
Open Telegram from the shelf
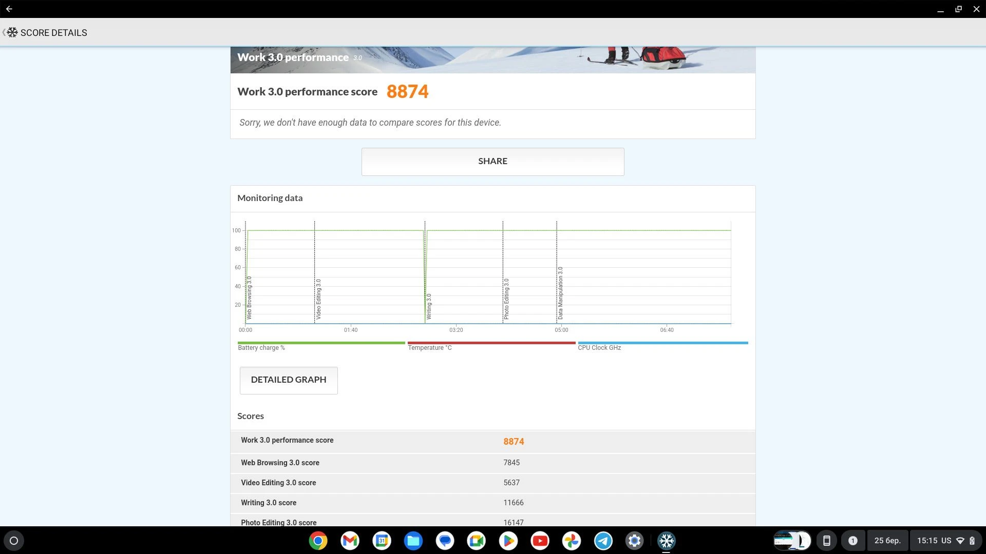pyautogui.click(x=603, y=541)
